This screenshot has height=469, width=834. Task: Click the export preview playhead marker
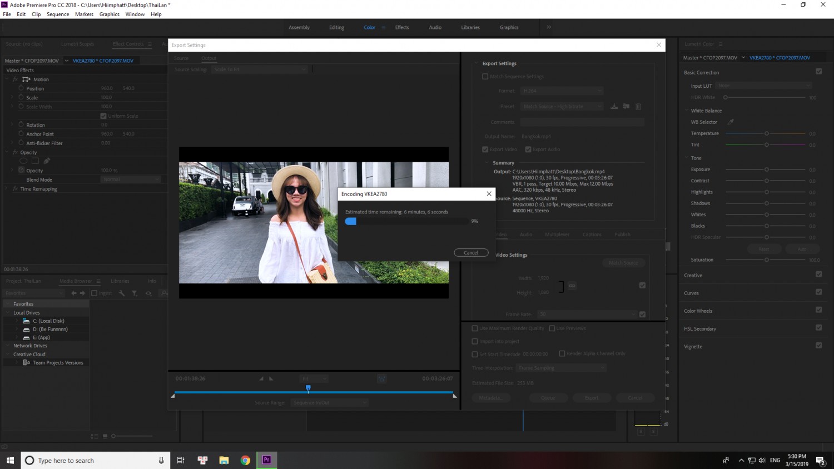[x=308, y=388]
